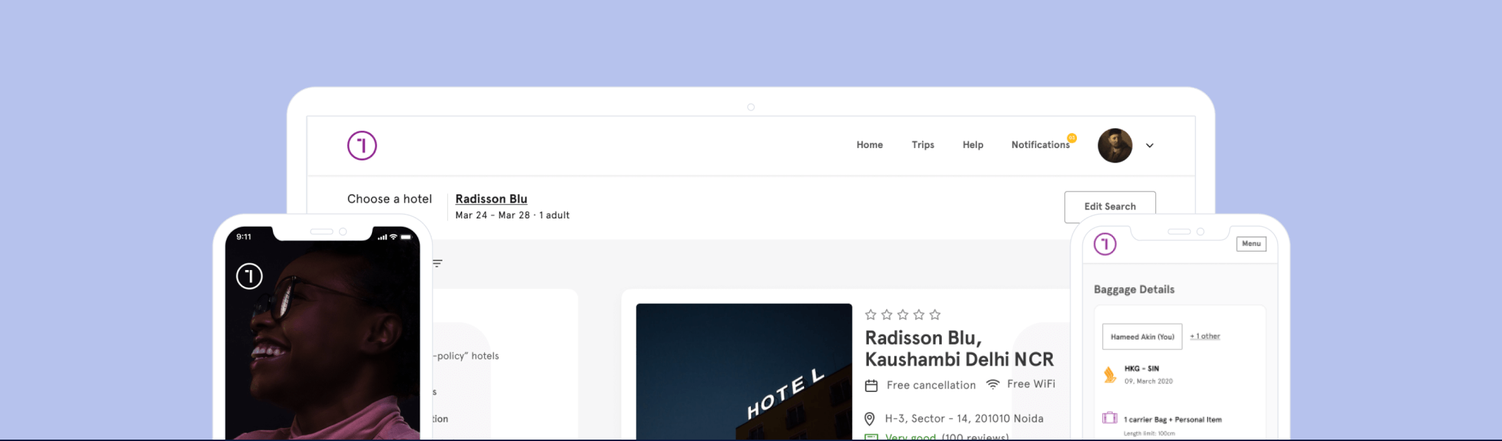Click the user profile avatar
Viewport: 1502px width, 441px height.
pyautogui.click(x=1115, y=145)
